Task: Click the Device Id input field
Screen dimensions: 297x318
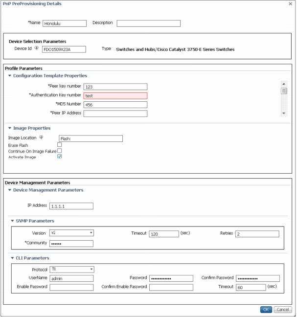Action: [x=64, y=49]
